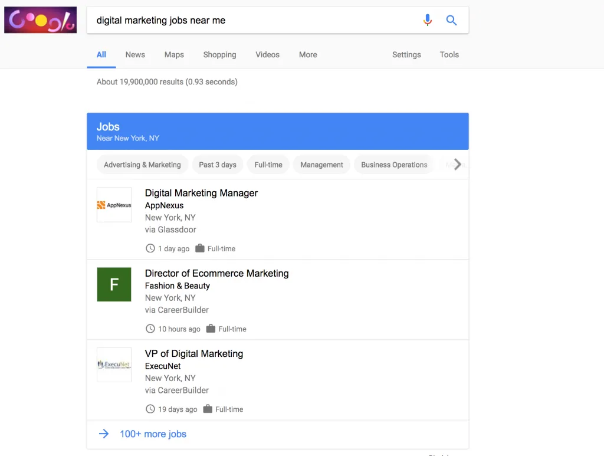
Task: Toggle the Full-time filter chip
Action: pyautogui.click(x=268, y=165)
